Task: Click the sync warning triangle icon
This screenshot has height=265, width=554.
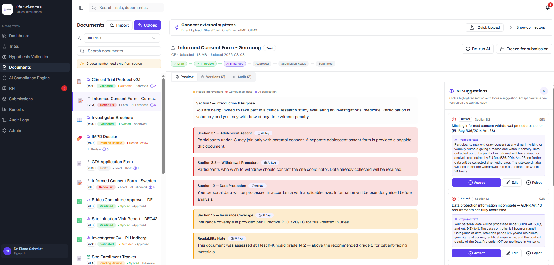Action: pos(82,63)
